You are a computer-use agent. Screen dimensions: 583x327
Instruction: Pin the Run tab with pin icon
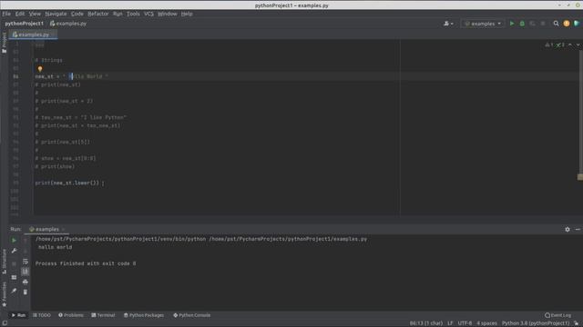(14, 291)
